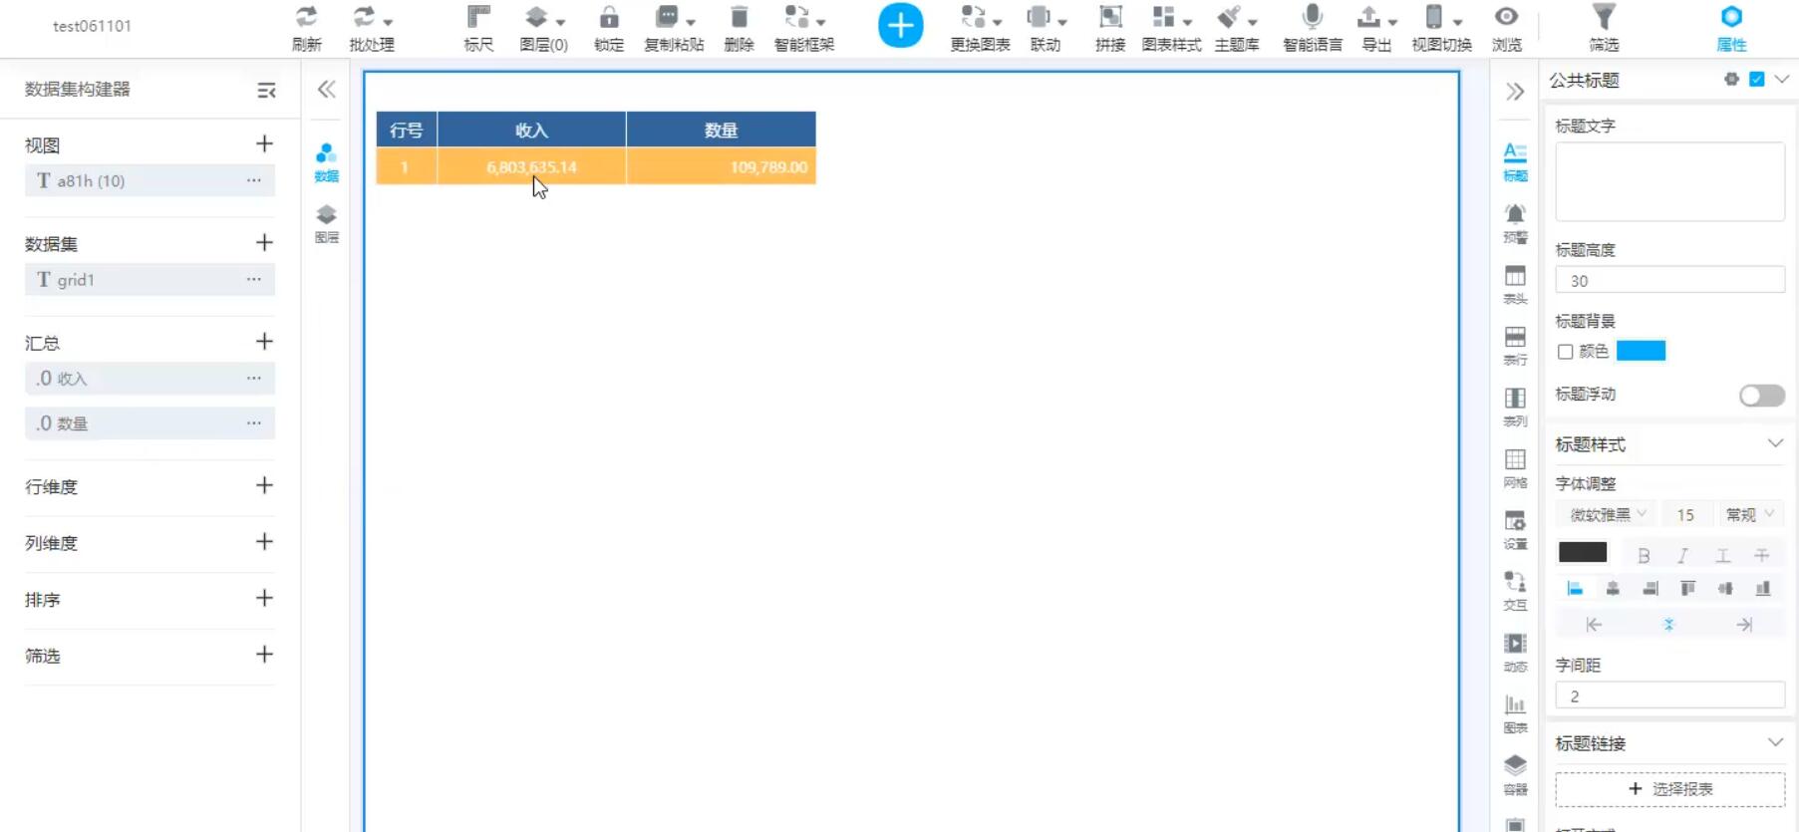Viewport: 1799px width, 832px height.
Task: Pick the blue 标题背景 color swatch
Action: click(x=1641, y=351)
